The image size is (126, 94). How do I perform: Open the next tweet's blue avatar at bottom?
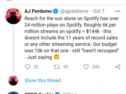(x=13, y=93)
